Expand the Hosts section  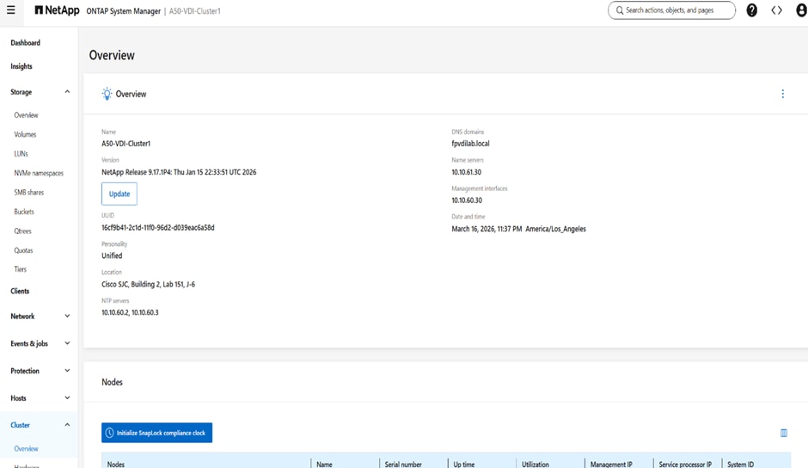67,398
